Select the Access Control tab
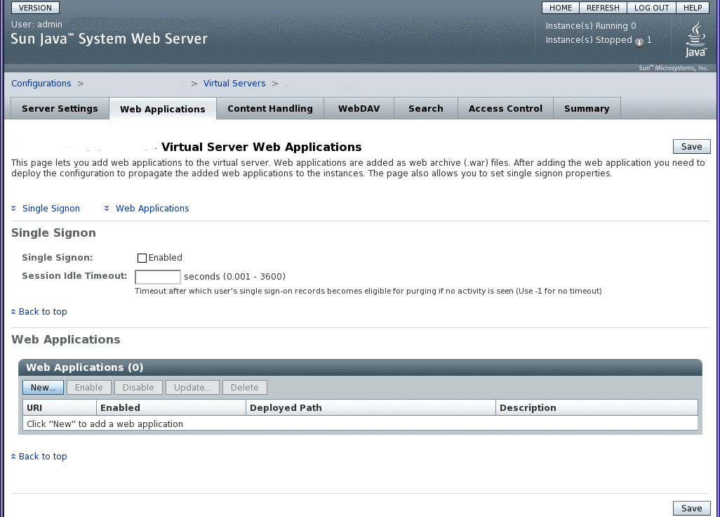 click(x=505, y=108)
